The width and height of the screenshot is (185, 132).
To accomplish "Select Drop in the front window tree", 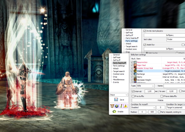I will [x=115, y=77].
